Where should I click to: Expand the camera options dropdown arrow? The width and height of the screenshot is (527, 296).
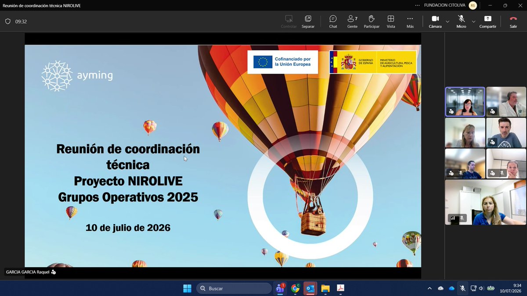[x=447, y=21]
